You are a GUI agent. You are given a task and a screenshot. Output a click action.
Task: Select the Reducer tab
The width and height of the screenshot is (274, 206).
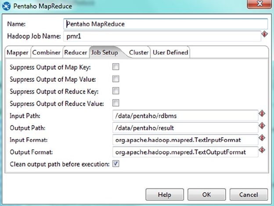coord(76,52)
